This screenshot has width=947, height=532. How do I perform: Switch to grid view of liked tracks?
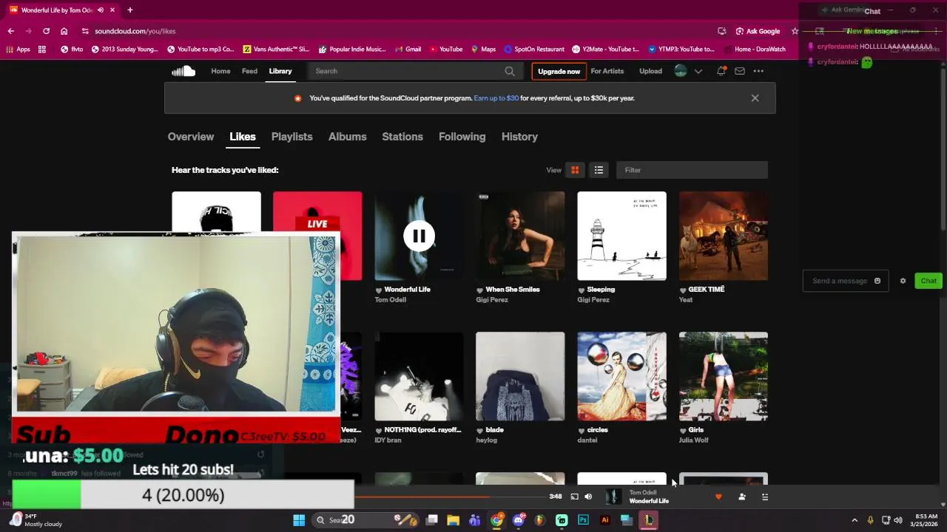coord(574,170)
